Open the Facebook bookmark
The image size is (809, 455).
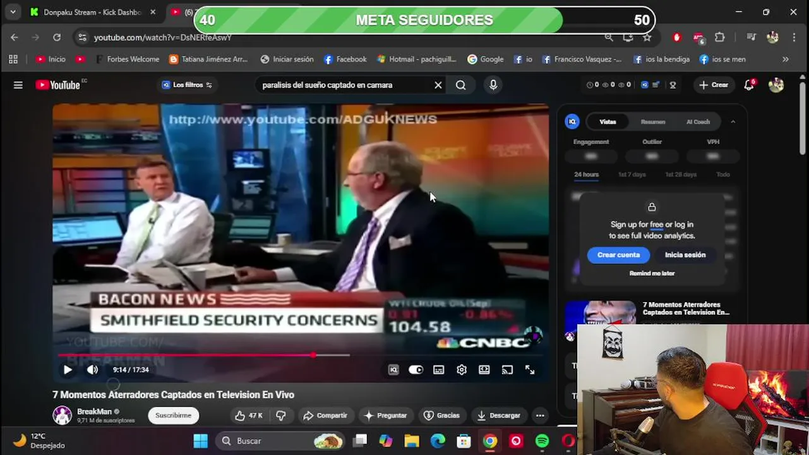[x=345, y=59]
